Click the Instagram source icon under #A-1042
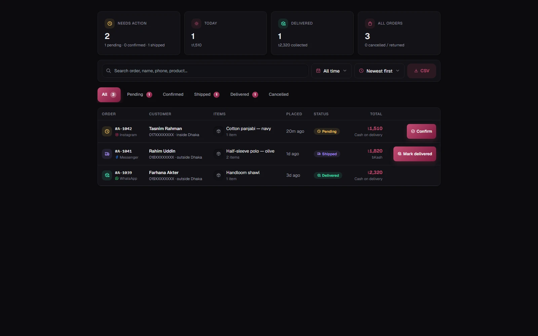This screenshot has width=538, height=336. coord(117,135)
